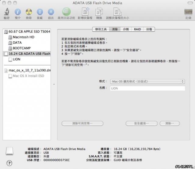Viewport: 195px width, 169px height.
Task: Select the LION volume in sidebar
Action: pyautogui.click(x=27, y=59)
